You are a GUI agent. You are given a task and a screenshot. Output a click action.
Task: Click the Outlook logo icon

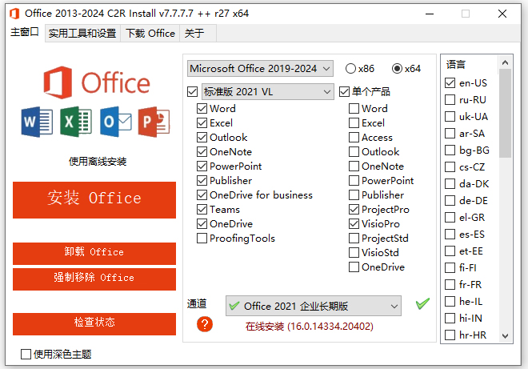click(115, 122)
